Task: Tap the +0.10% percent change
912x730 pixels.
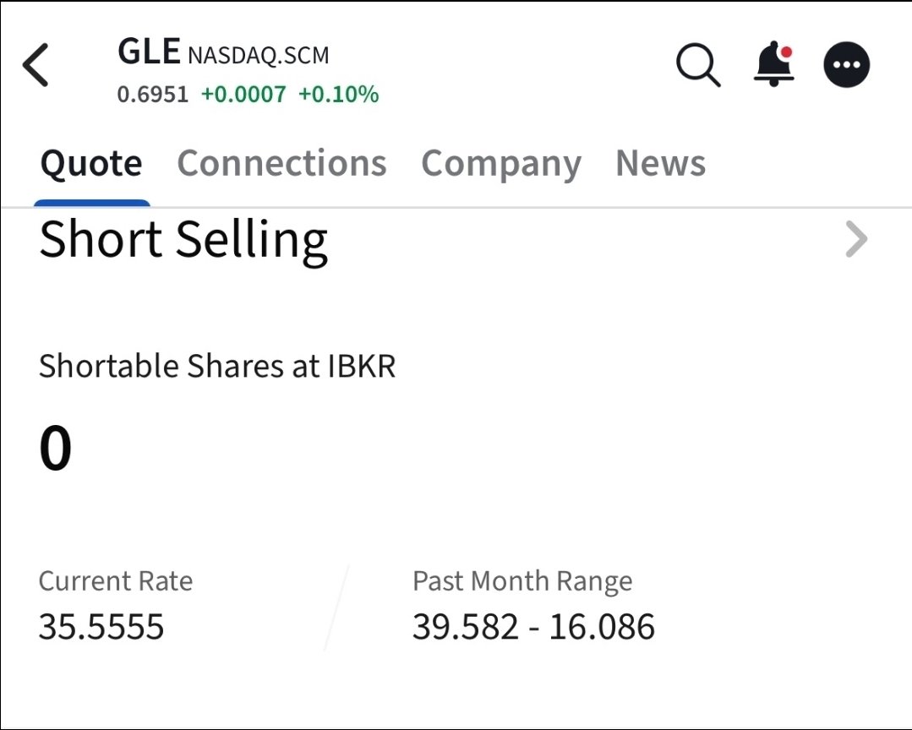Action: pos(338,94)
